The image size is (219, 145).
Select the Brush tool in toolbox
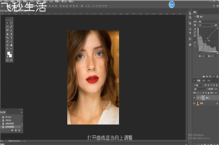(x=11, y=30)
